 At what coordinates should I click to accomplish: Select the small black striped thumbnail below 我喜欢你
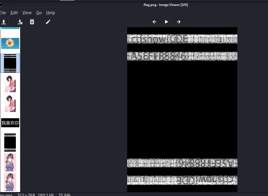10,143
